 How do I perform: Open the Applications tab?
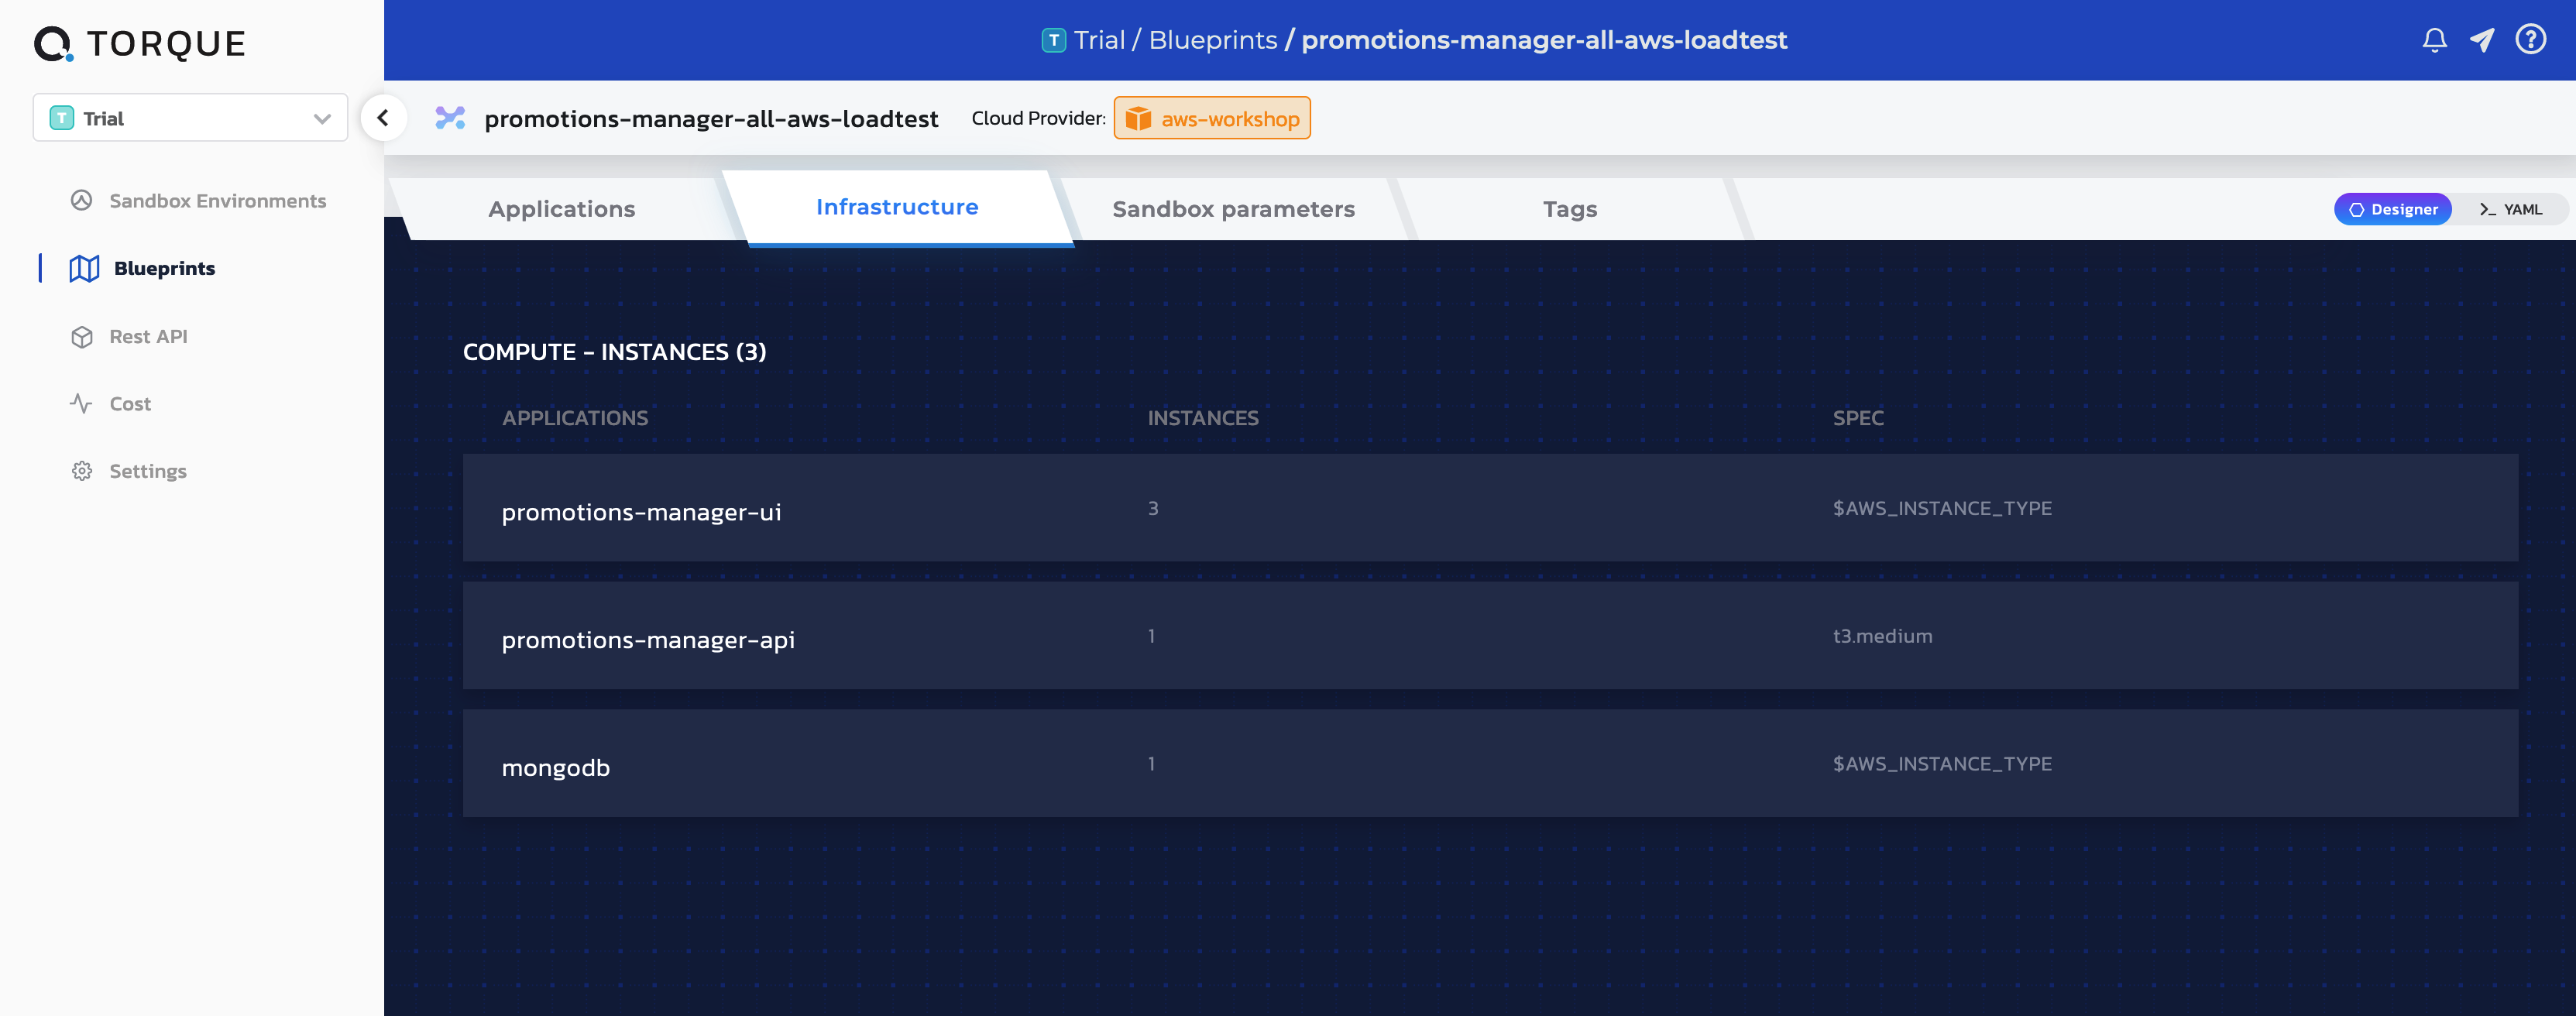pyautogui.click(x=562, y=209)
